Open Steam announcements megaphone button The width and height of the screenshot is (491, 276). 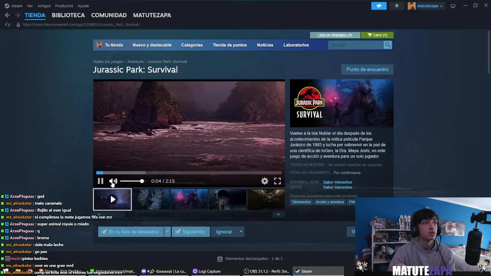[x=379, y=6]
